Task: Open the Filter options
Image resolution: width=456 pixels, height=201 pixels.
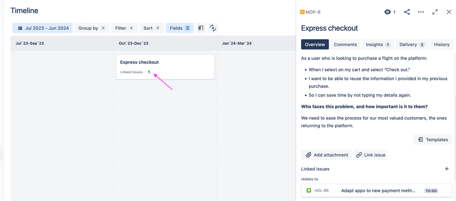Action: point(125,28)
